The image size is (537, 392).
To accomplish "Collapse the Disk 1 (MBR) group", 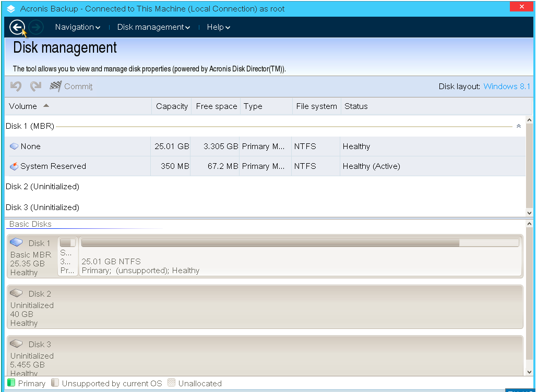I will [519, 126].
